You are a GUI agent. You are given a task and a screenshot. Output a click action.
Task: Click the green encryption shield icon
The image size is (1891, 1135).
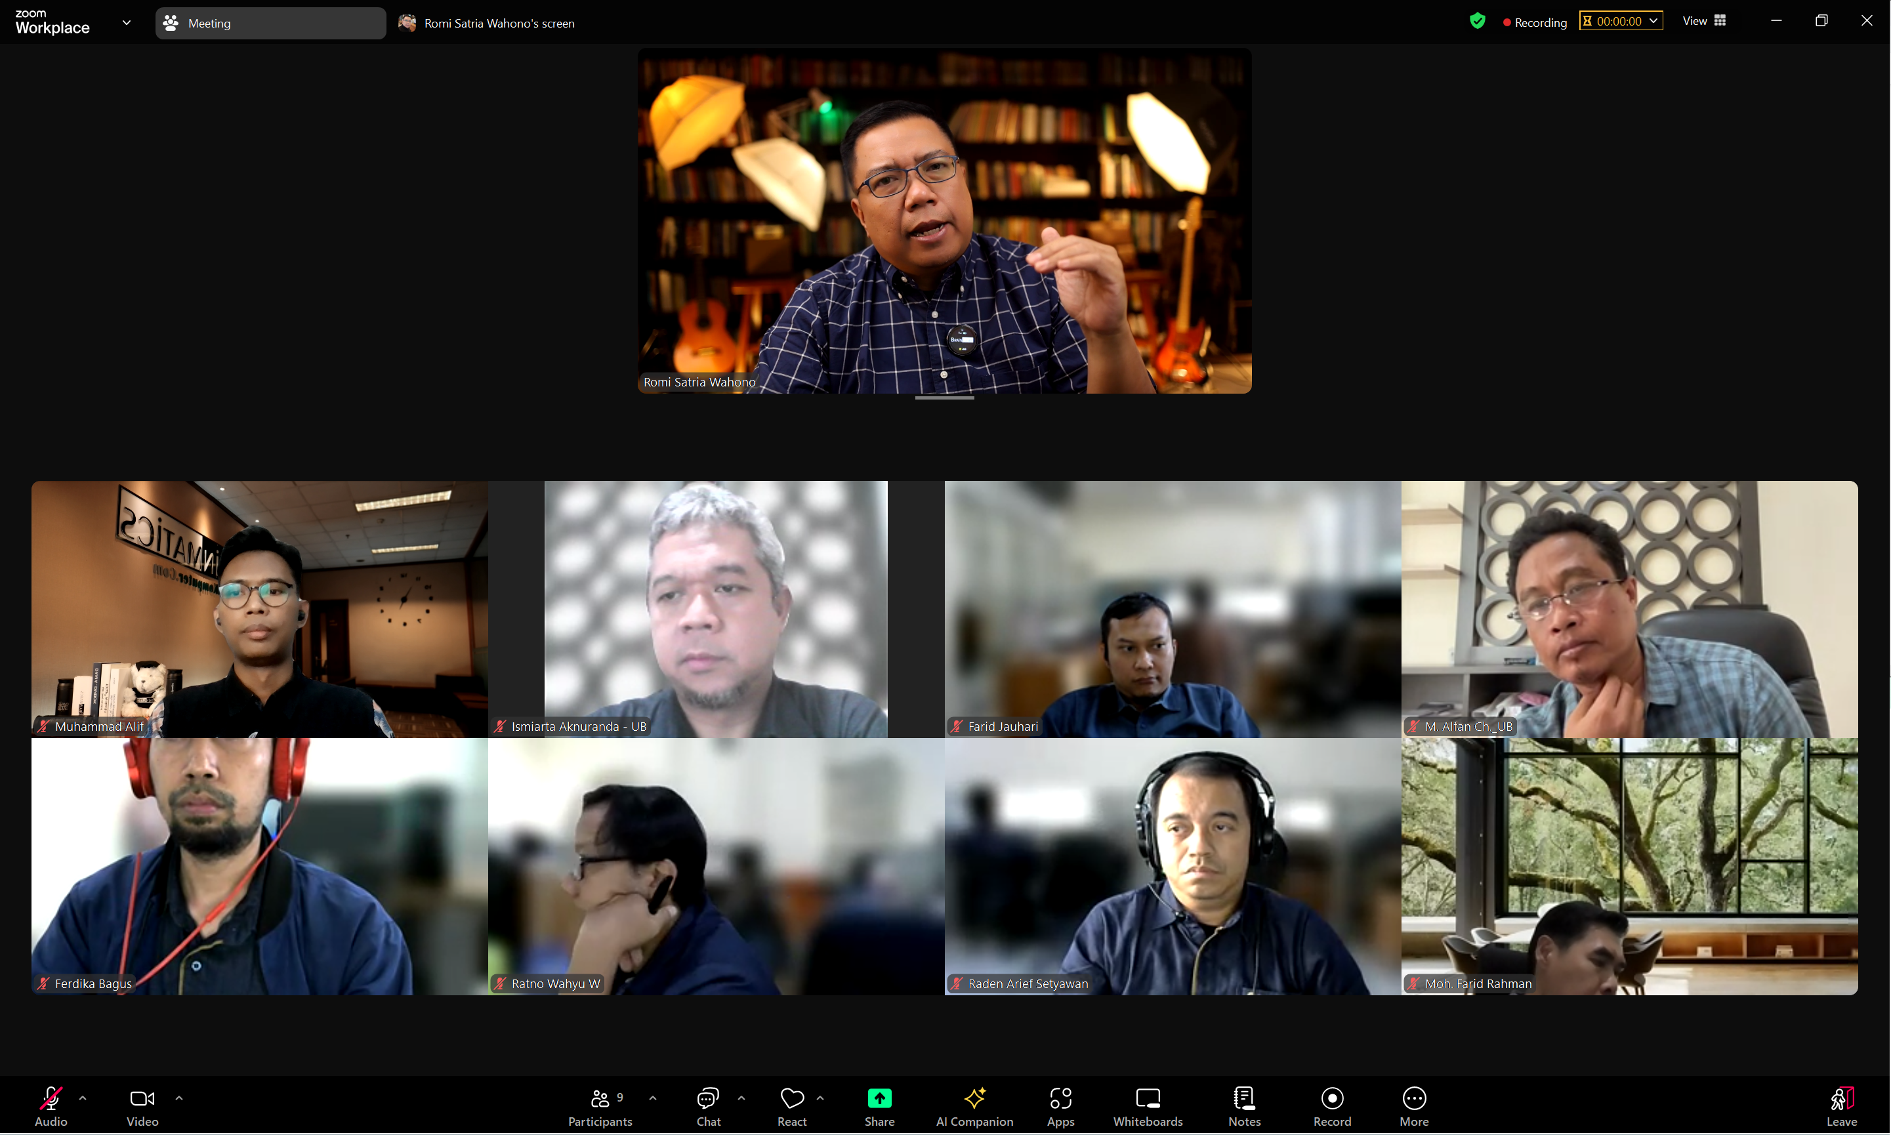pos(1478,22)
